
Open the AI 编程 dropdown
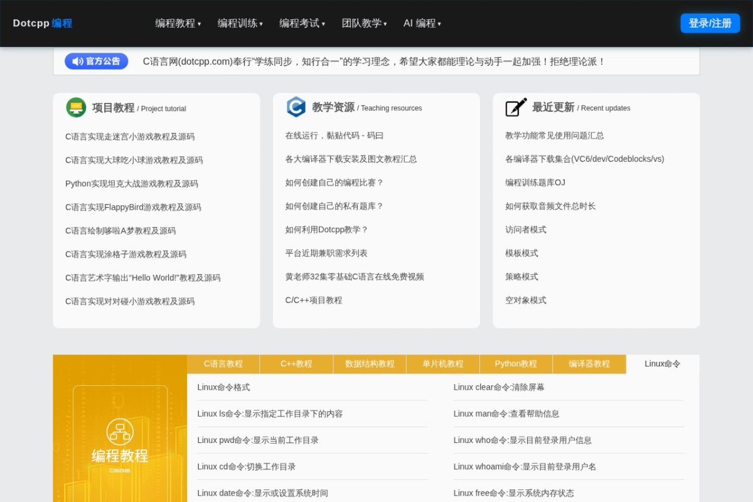pyautogui.click(x=422, y=23)
